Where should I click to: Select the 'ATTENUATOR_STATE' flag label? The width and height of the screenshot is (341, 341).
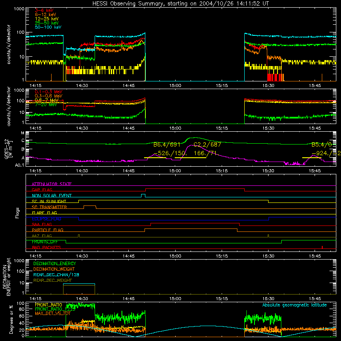coord(52,184)
